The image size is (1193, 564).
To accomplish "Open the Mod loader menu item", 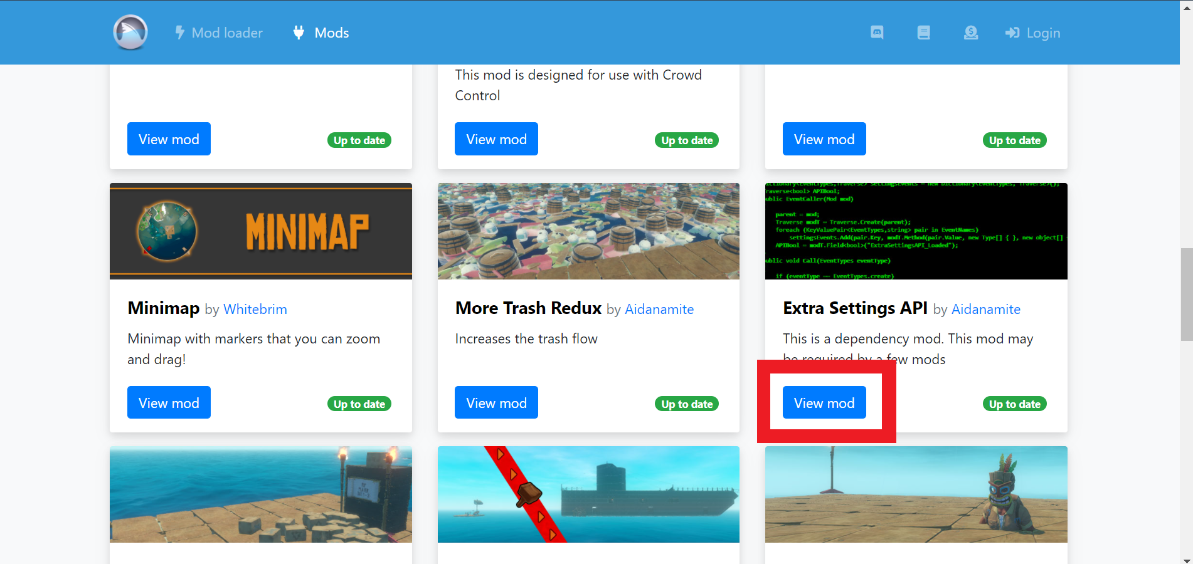I will [219, 33].
